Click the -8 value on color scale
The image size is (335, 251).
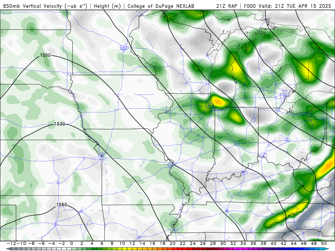pos(31,243)
